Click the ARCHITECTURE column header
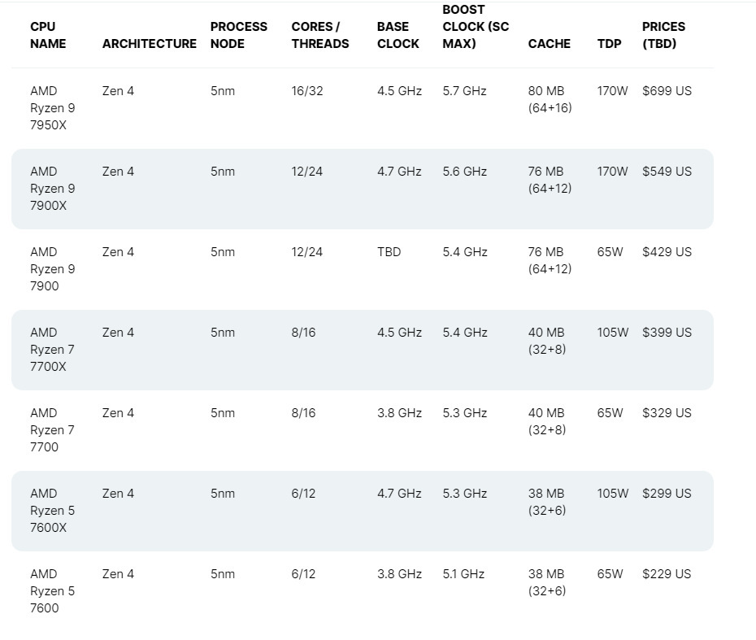Viewport: 756px width, 640px height. tap(150, 44)
